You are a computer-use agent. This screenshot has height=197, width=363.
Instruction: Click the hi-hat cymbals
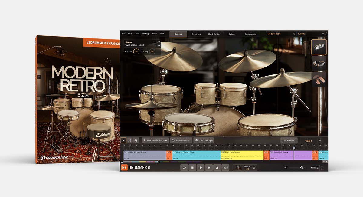pyautogui.click(x=151, y=105)
